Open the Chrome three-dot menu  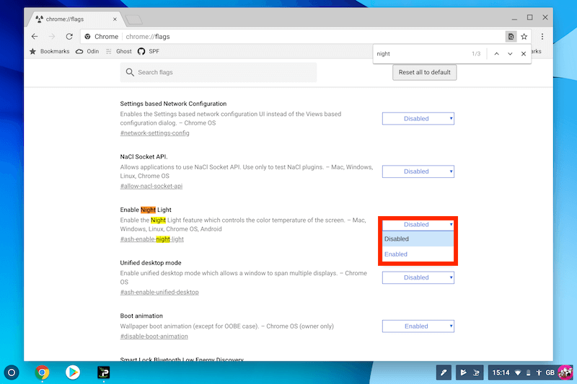pyautogui.click(x=542, y=36)
